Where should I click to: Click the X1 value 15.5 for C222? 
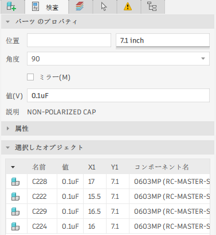click(95, 197)
